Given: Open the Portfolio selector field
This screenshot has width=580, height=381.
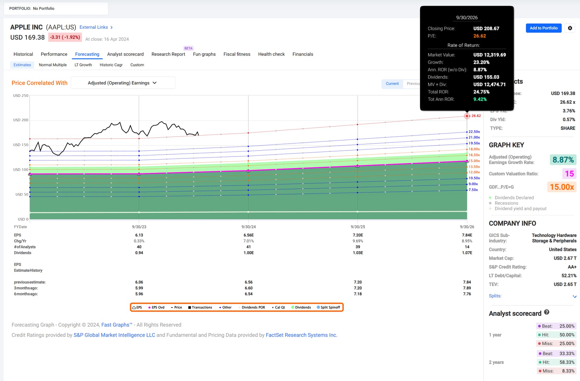Looking at the screenshot, I should [56, 8].
